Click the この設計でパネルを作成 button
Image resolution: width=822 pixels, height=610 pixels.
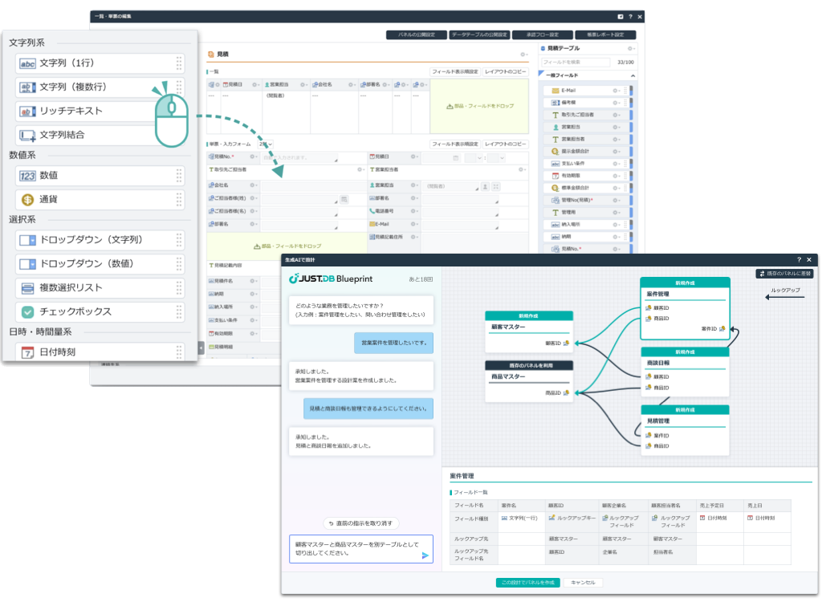click(x=527, y=583)
